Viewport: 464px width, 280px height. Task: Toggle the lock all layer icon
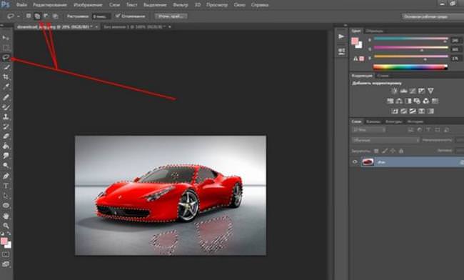(x=401, y=151)
